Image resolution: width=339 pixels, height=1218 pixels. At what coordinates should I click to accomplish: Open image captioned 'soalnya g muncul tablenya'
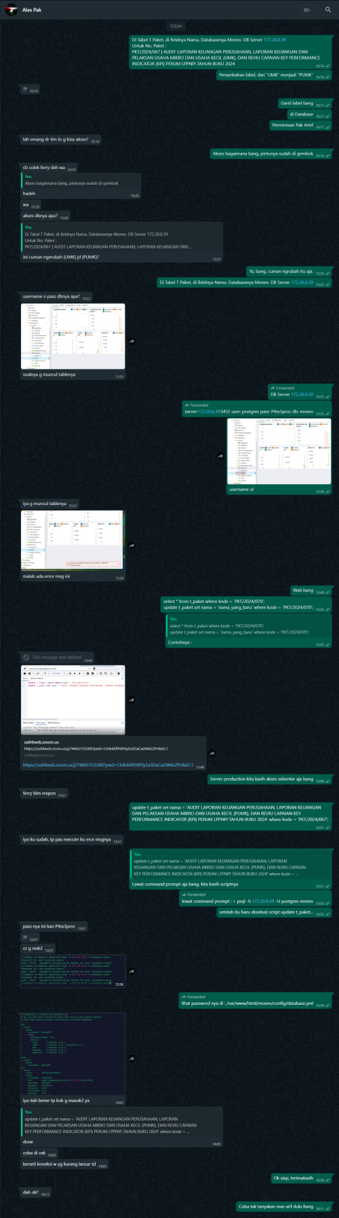tap(73, 337)
